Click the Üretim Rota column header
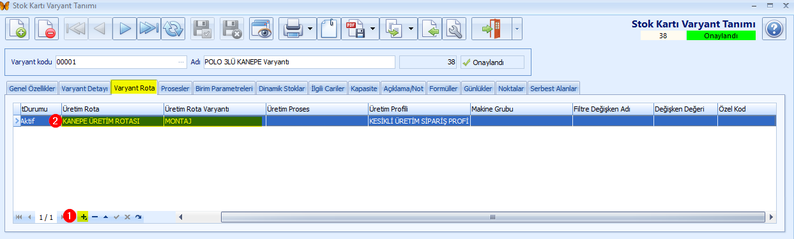The image size is (794, 239). 112,109
